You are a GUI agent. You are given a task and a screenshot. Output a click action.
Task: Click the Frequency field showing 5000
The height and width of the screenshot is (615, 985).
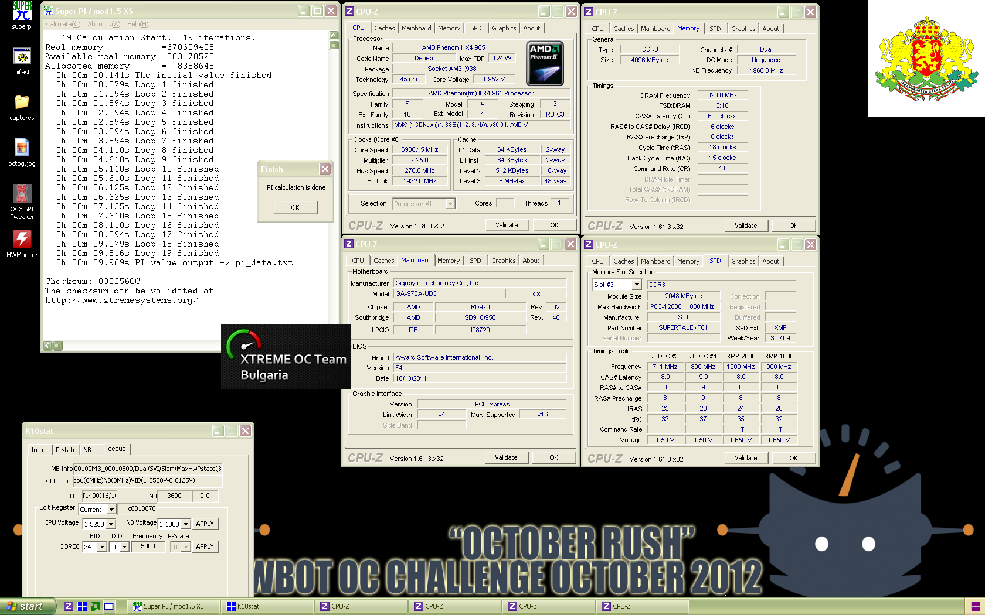coord(148,546)
